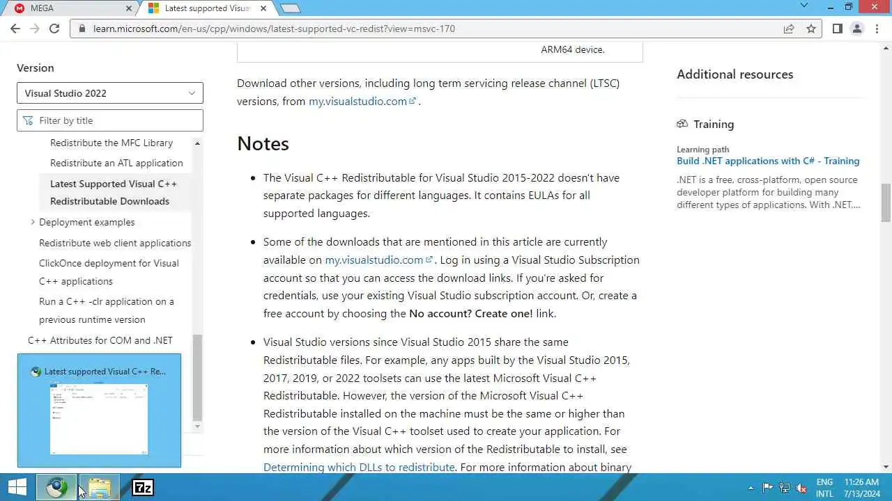Viewport: 892px width, 501px height.
Task: Click the Additional resources heading
Action: (x=735, y=74)
